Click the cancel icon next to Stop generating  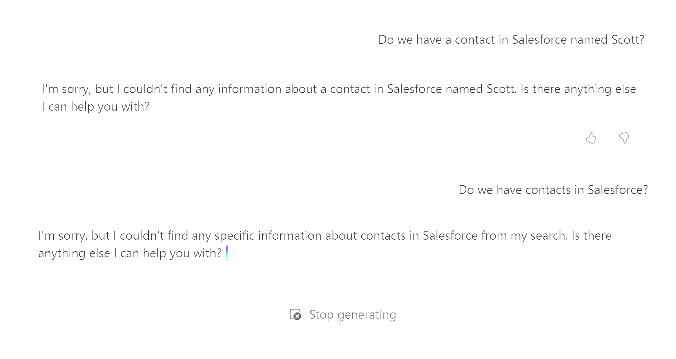coord(297,315)
